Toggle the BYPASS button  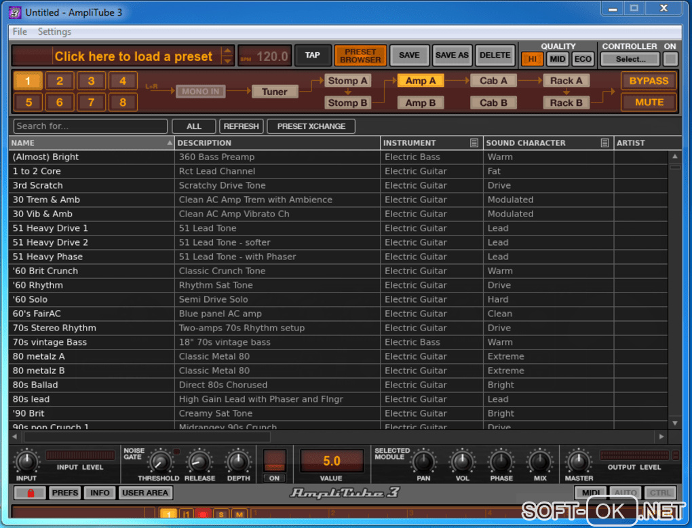tap(649, 81)
